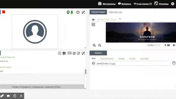The height and width of the screenshot is (99, 176).
Task: Expand the video panel to fullscreen
Action: coord(83,12)
